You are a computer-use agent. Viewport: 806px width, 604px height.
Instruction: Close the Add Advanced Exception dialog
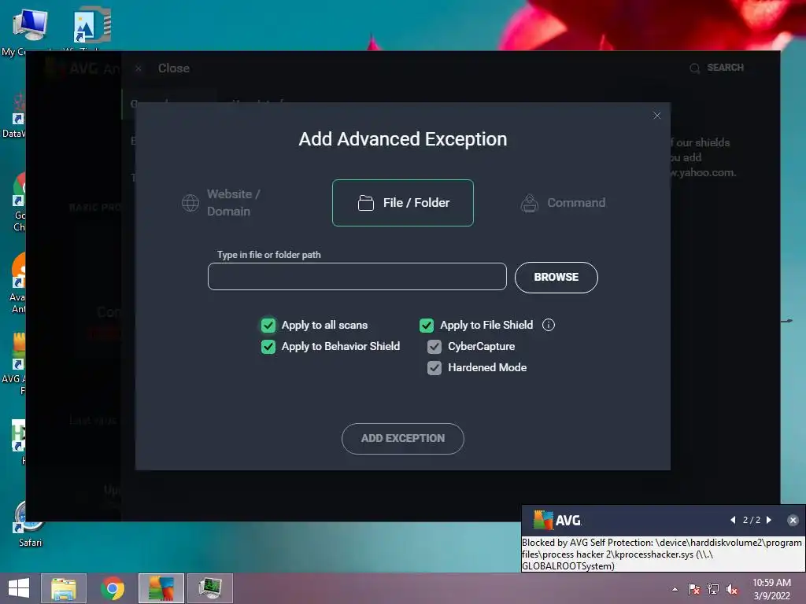[x=656, y=116]
